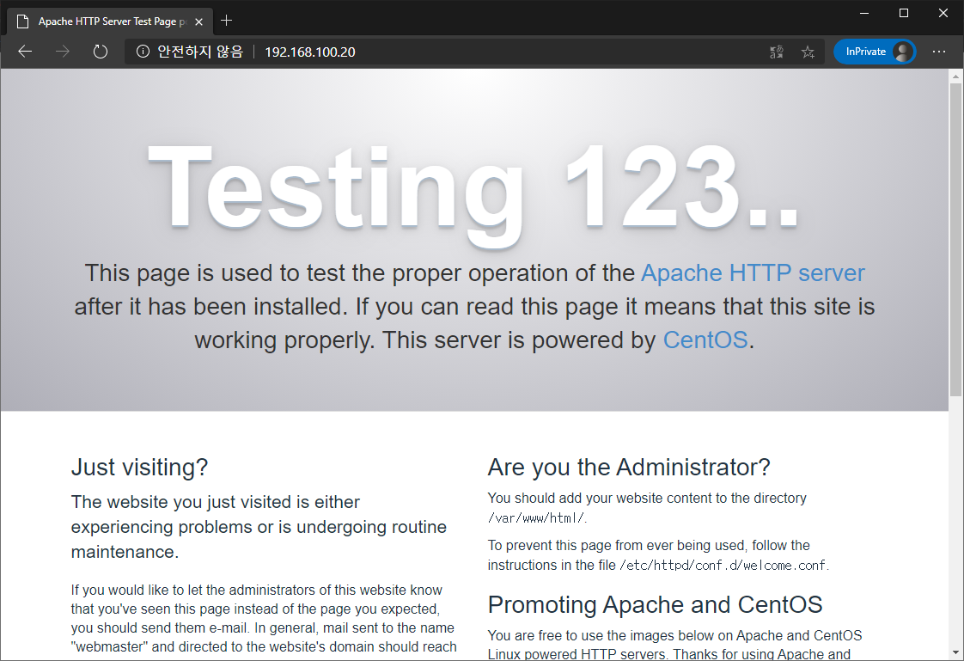Click the 'Promoting Apache and CentOS' heading
This screenshot has width=964, height=661.
point(655,604)
